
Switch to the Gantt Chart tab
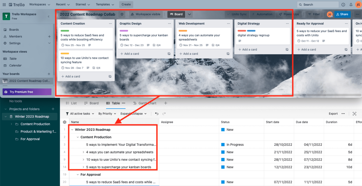145,103
